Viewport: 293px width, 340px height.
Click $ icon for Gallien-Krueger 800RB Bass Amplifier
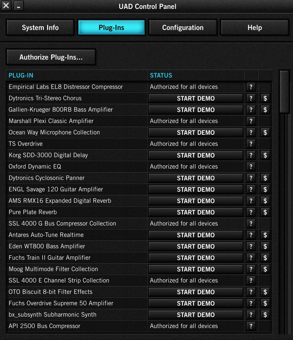pos(265,110)
